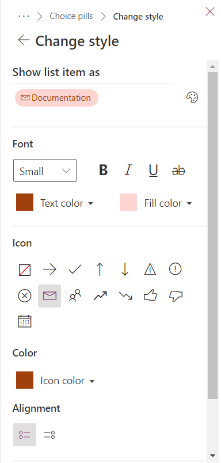
Task: Open the color palette template icon
Action: click(x=192, y=97)
